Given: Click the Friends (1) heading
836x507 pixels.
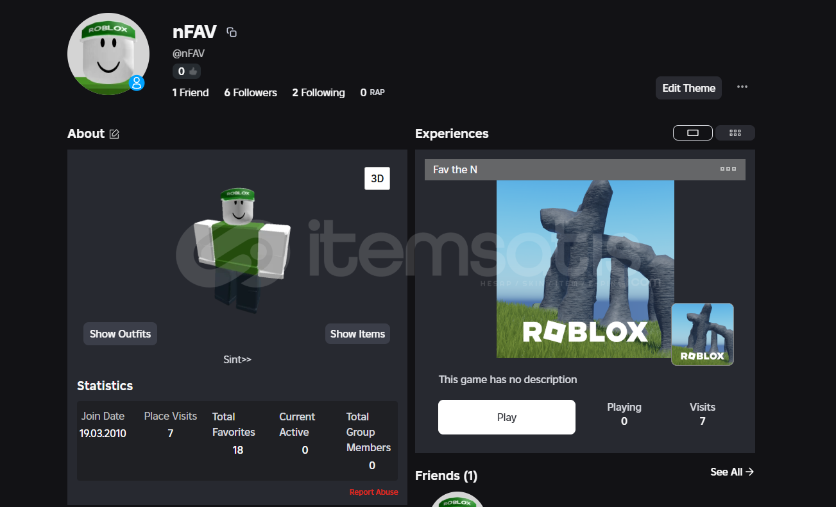Looking at the screenshot, I should click(447, 476).
